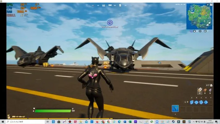Open the Windows Start menu

tap(3, 122)
